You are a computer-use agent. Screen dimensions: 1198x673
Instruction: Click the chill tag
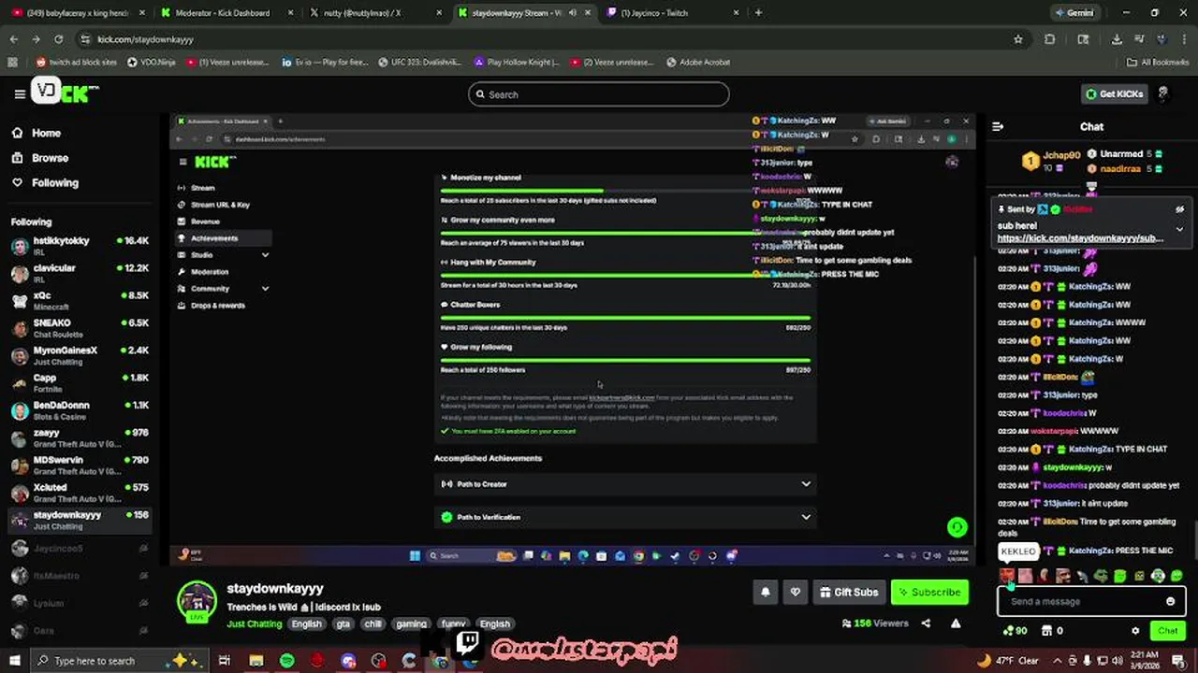point(373,624)
